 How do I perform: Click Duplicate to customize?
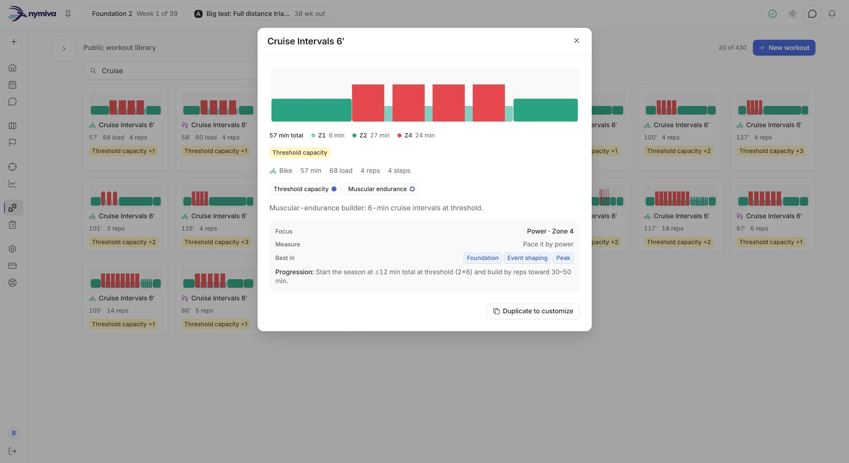533,311
